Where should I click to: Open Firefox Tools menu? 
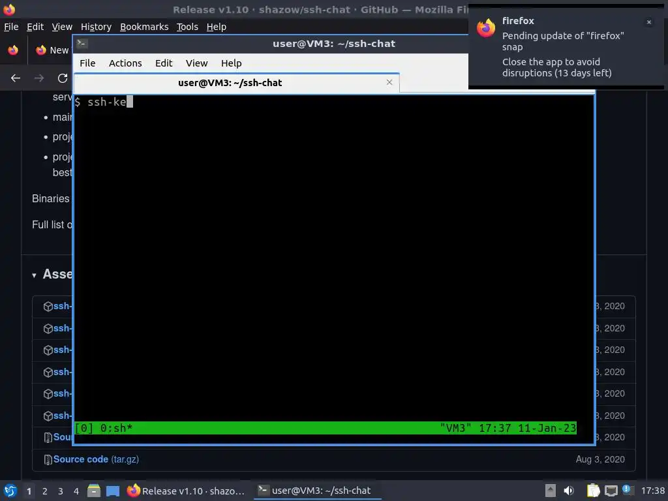(187, 27)
